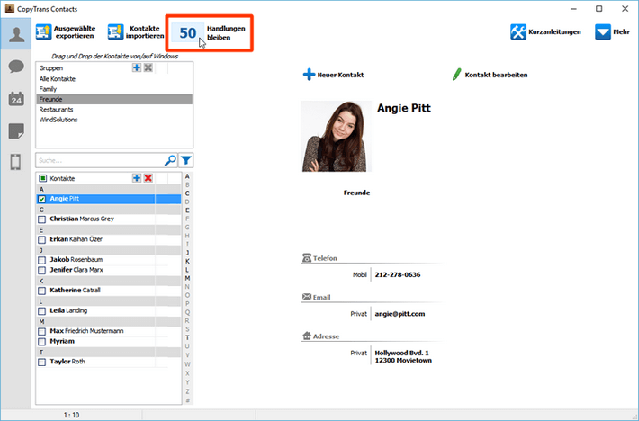Open the Messages sidebar section

(x=16, y=67)
